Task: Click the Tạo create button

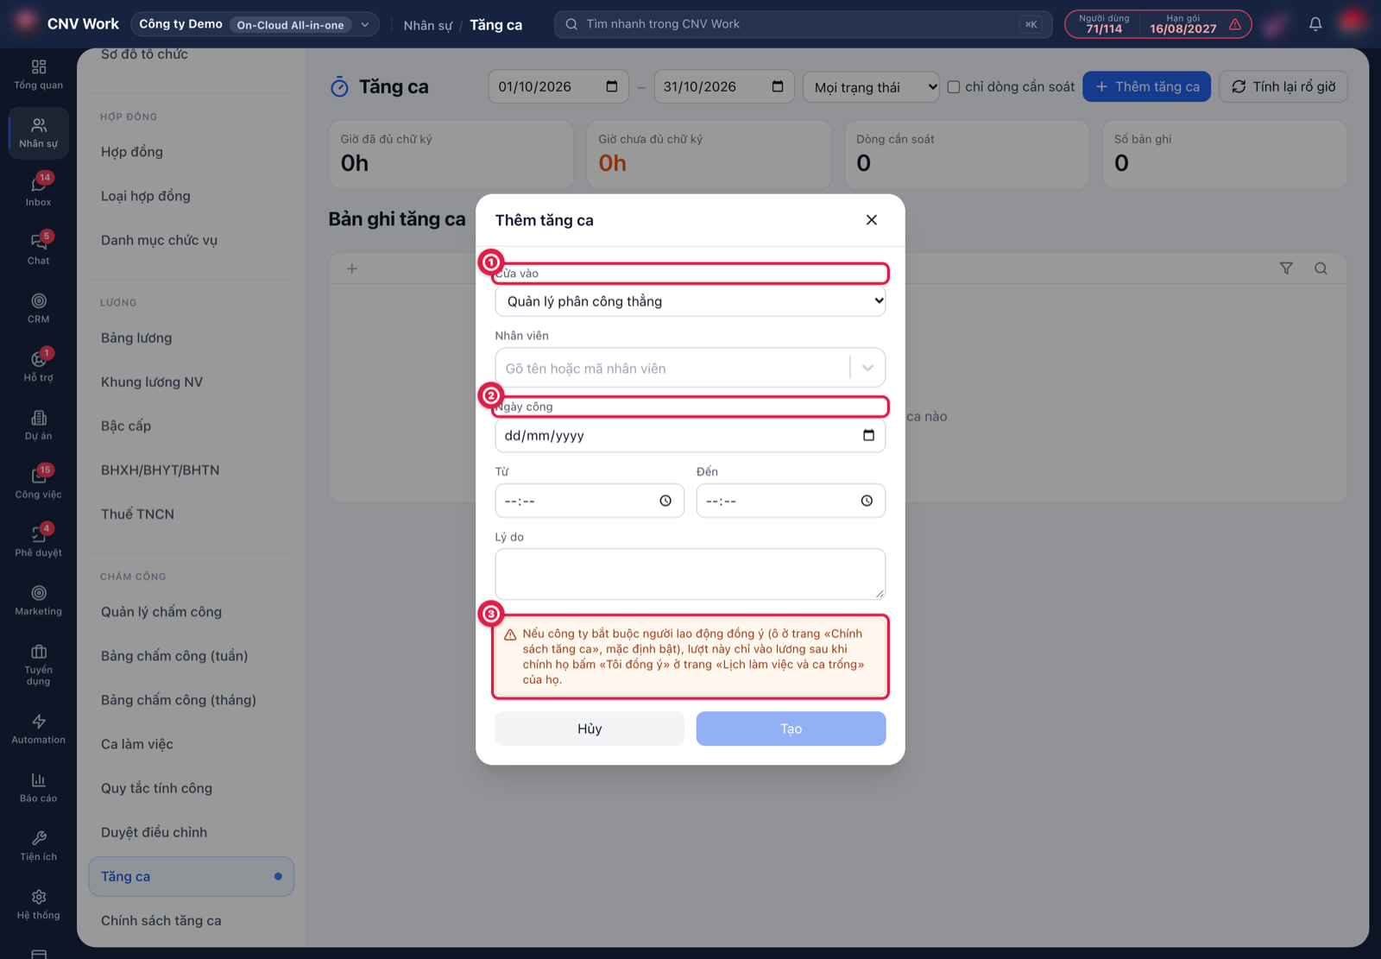Action: pos(791,729)
